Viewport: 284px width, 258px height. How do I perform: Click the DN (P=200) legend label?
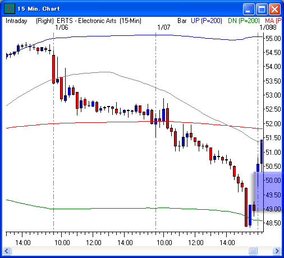click(x=244, y=21)
